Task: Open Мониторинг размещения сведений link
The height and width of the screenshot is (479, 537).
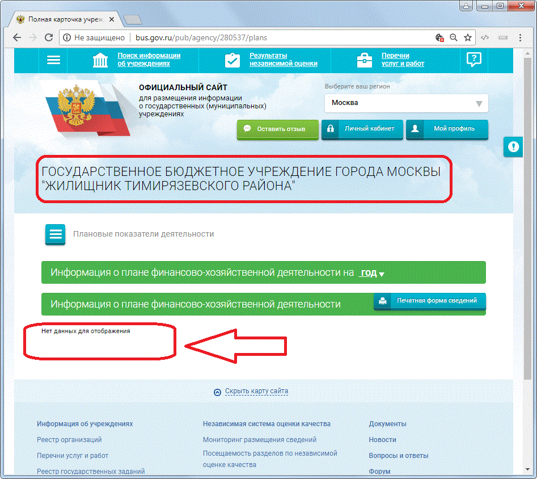Action: [x=260, y=440]
